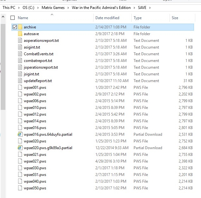Click the wpae030.pws file icon
This screenshot has width=201, height=198.
20,168
